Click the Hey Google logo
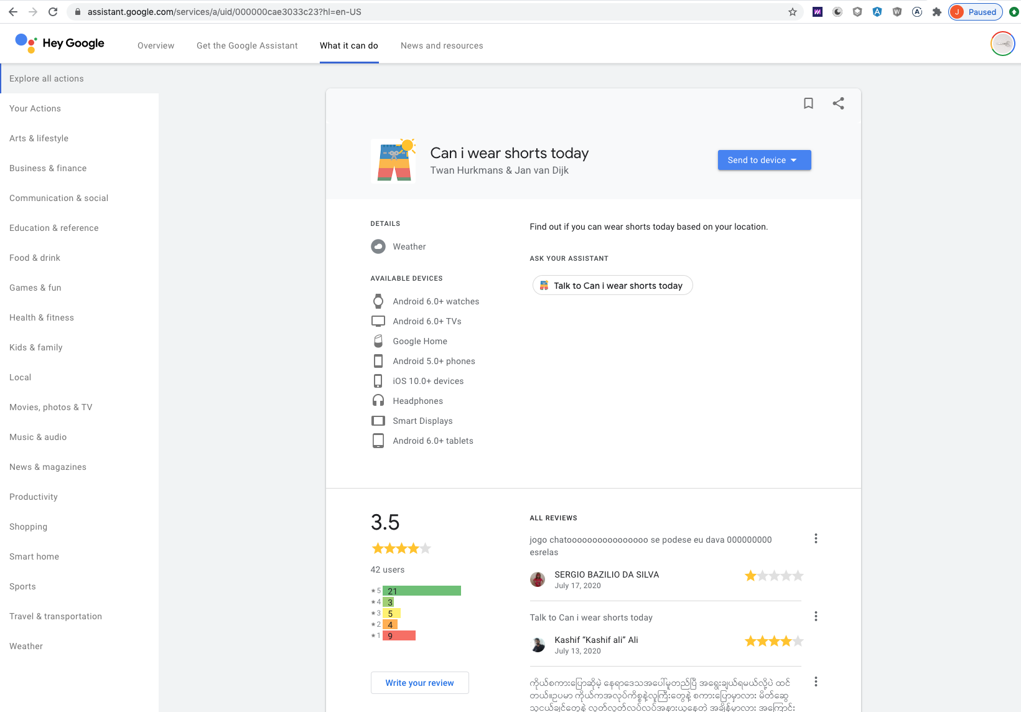The width and height of the screenshot is (1021, 712). [60, 43]
